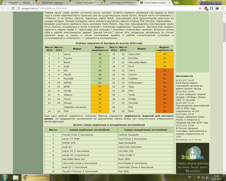Open the volume speaker tray icon

coord(207,177)
